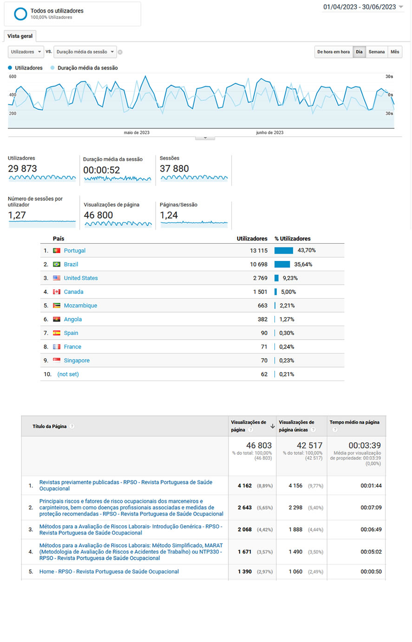Select the De hora em hora view
This screenshot has width=412, height=642.
[x=333, y=52]
